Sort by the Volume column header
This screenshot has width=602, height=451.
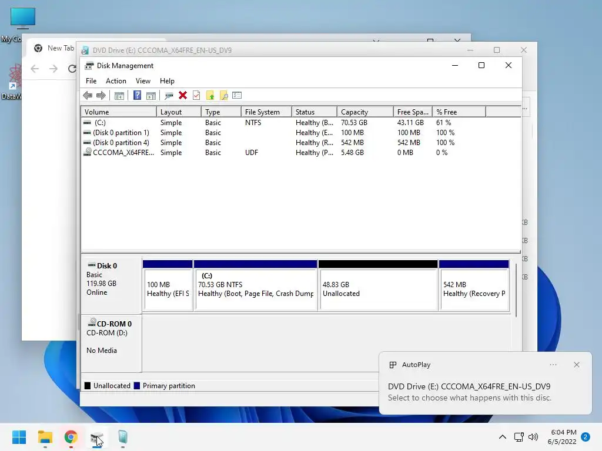119,112
